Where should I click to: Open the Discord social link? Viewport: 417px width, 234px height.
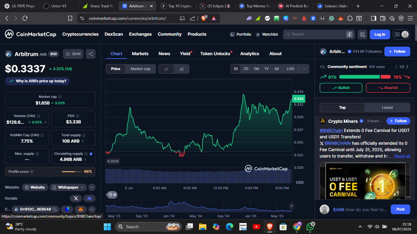tap(89, 198)
